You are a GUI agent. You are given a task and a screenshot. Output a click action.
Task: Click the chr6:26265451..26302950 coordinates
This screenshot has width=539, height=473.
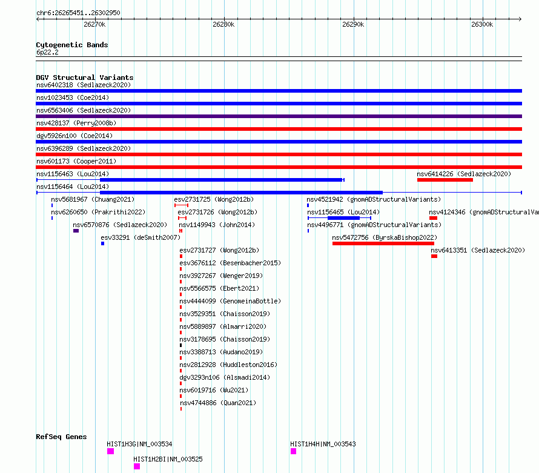coord(78,13)
